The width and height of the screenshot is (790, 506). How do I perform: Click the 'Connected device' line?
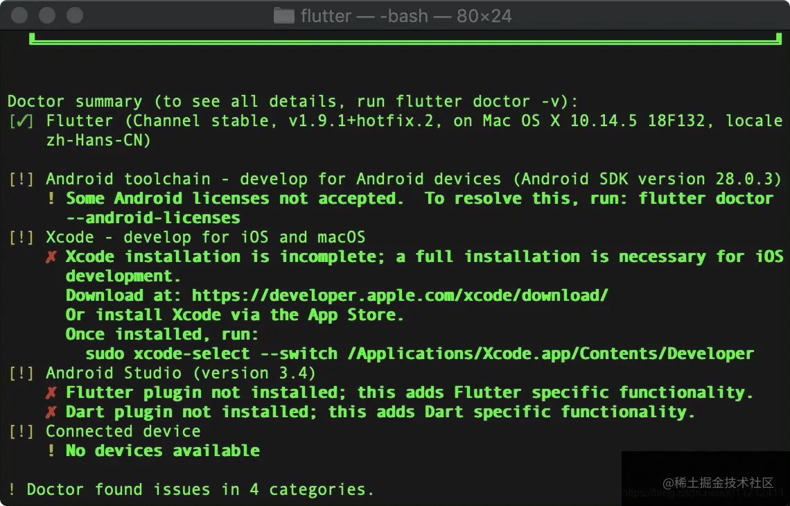tap(123, 431)
